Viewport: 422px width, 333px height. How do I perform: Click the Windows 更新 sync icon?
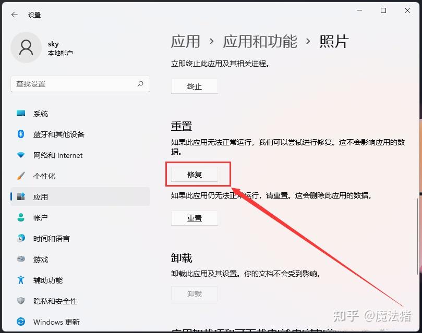point(21,322)
